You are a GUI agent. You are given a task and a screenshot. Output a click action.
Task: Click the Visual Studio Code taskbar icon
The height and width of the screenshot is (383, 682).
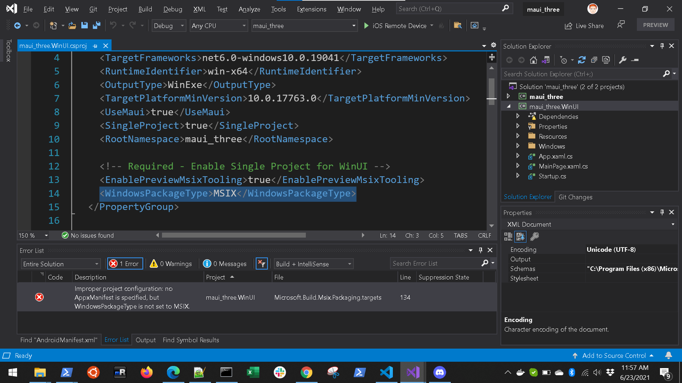coord(386,372)
